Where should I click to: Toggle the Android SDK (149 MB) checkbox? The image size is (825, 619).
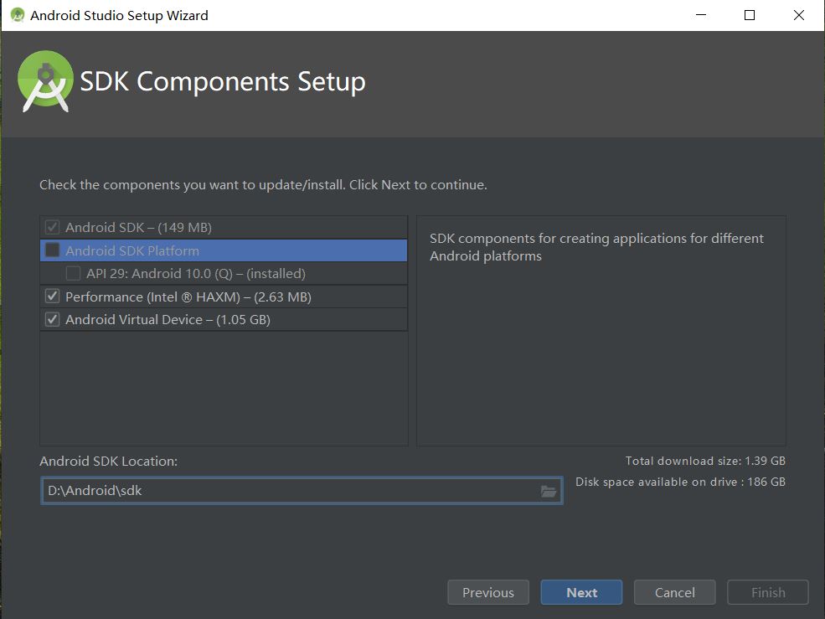tap(52, 227)
